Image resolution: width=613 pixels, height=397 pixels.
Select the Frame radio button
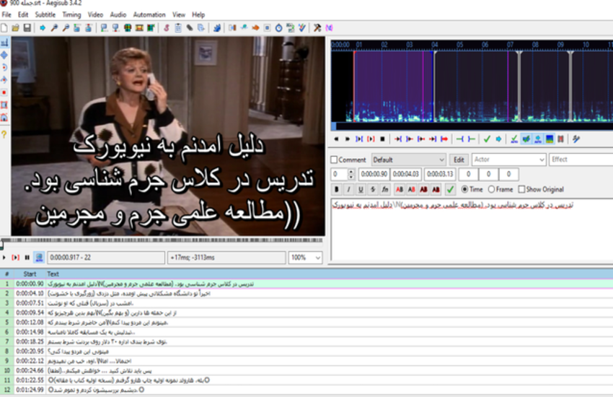click(491, 189)
